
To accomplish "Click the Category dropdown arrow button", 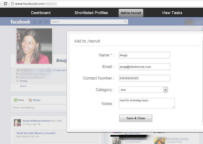I will (166, 90).
